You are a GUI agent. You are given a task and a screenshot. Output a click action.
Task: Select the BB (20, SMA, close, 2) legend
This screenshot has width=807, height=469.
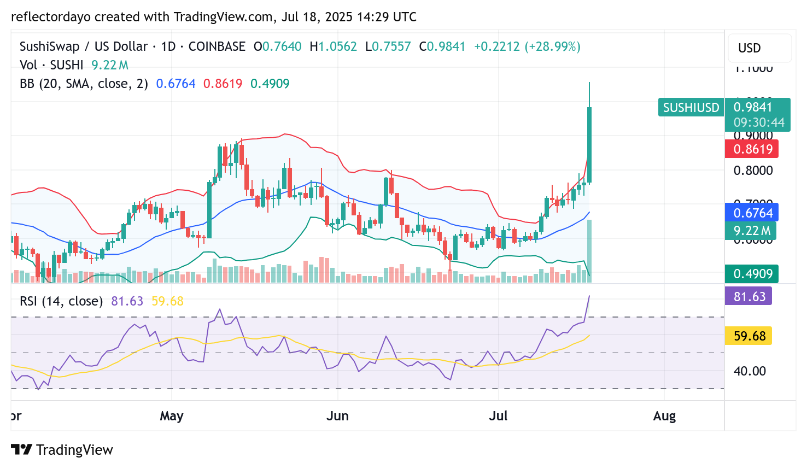(x=84, y=84)
